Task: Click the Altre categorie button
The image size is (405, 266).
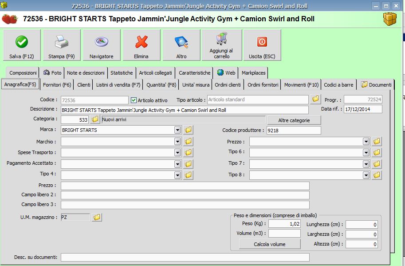Action: point(294,120)
